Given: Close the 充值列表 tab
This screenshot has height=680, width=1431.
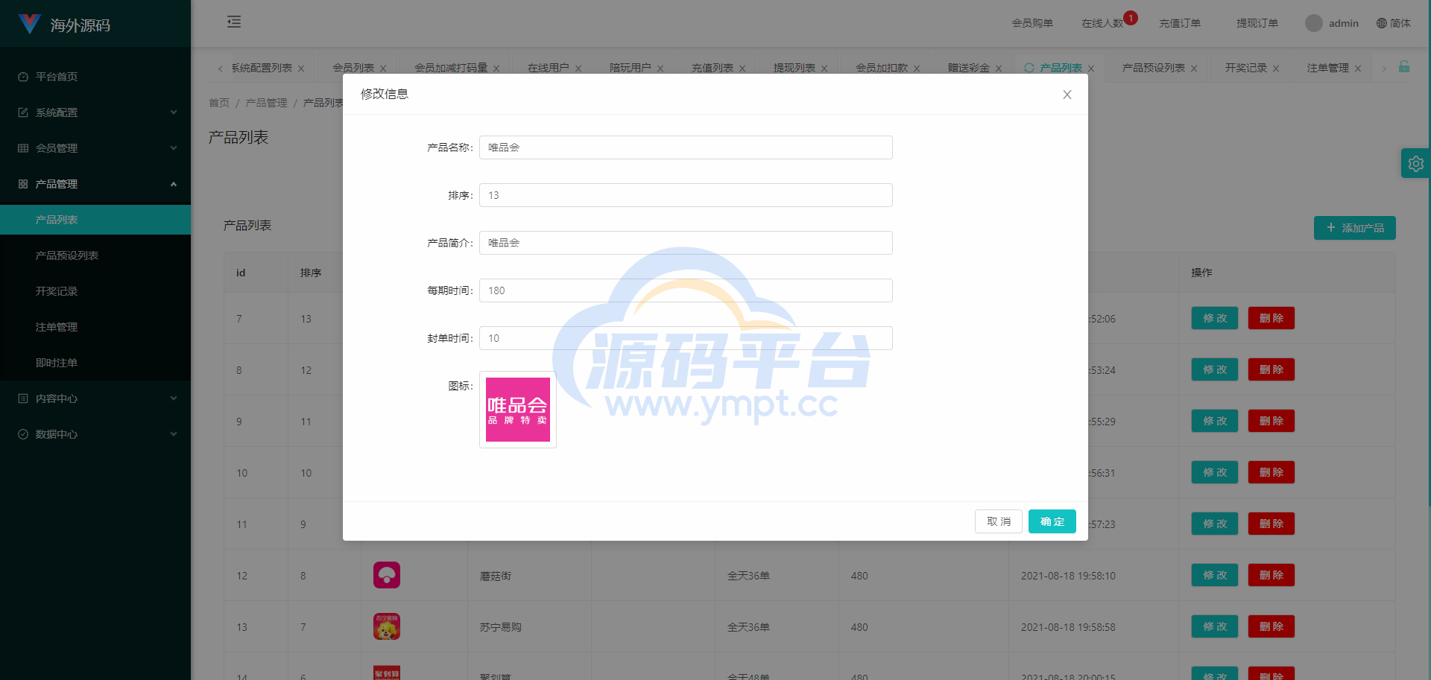Looking at the screenshot, I should 742,69.
